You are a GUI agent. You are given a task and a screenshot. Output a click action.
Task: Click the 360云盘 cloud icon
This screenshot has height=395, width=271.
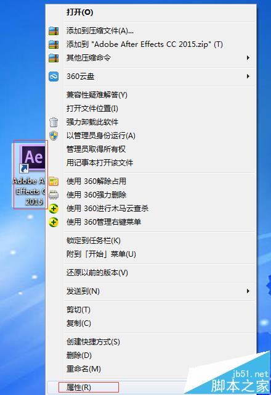54,77
